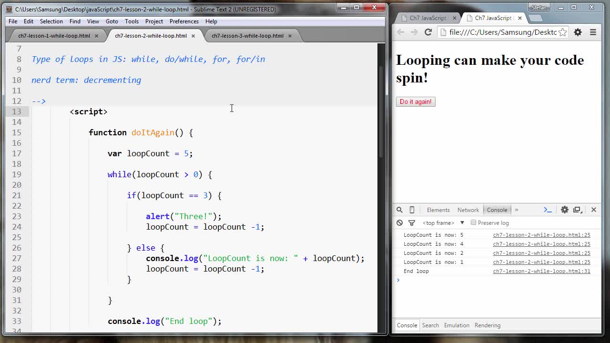The image size is (610, 343).
Task: Open the Elements DevTools tab
Action: coord(438,210)
